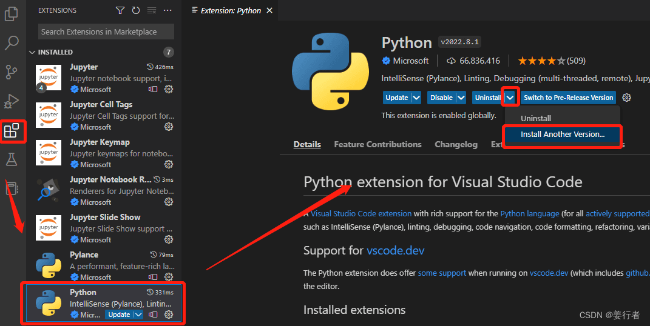Open the actively supported link
This screenshot has height=326, width=650.
[x=617, y=213]
